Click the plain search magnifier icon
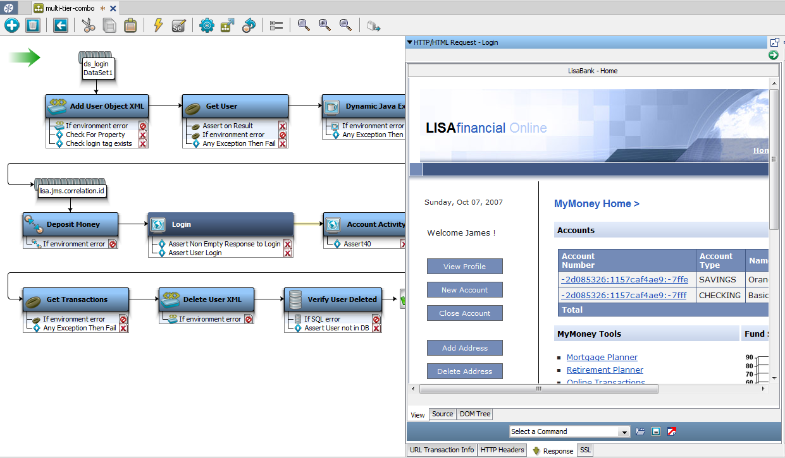Viewport: 785px width, 458px height. pyautogui.click(x=304, y=25)
